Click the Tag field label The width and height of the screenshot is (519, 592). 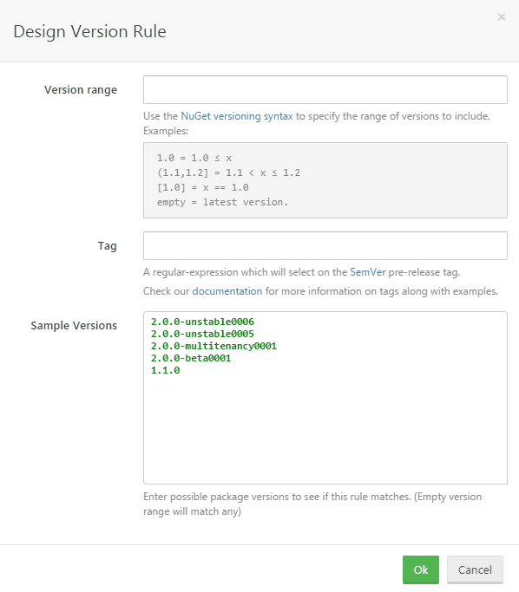click(108, 246)
